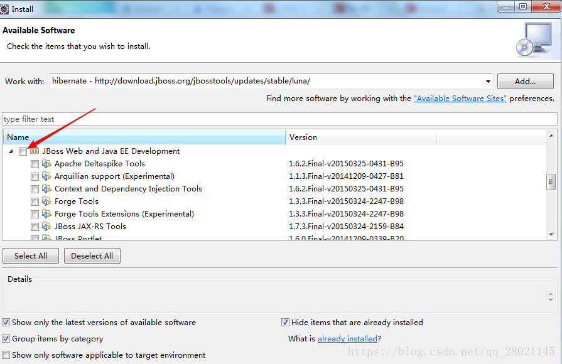Image resolution: width=562 pixels, height=364 pixels.
Task: Click the Arquillian support feature icon
Action: click(x=46, y=176)
